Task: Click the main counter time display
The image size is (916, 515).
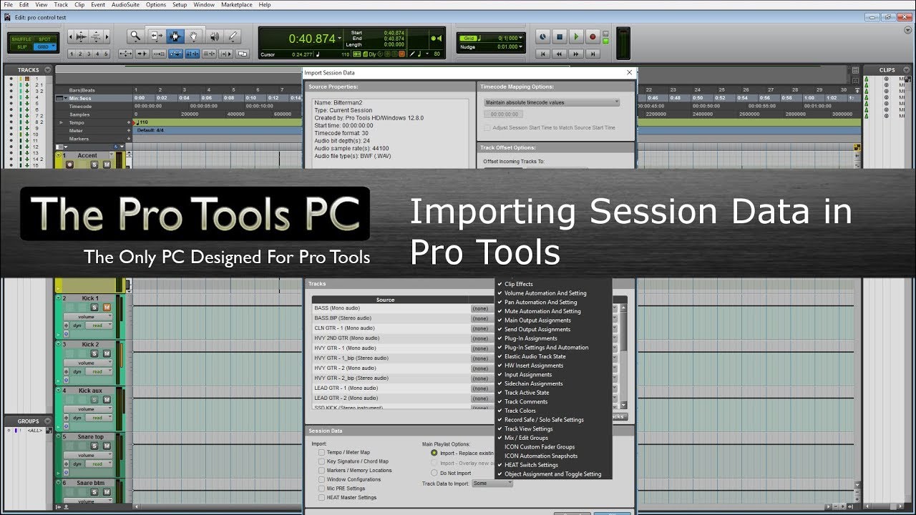Action: [312, 39]
